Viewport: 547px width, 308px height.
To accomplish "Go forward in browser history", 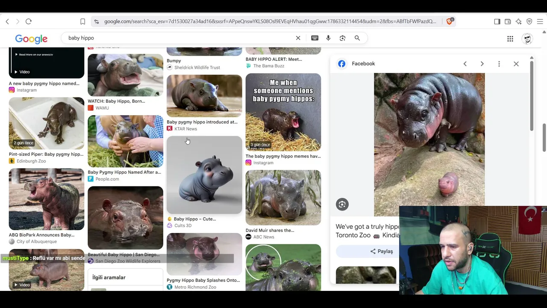I will point(18,21).
